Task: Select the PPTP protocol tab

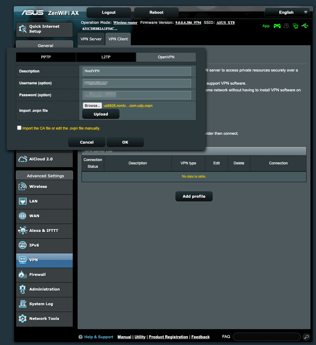Action: [46, 57]
